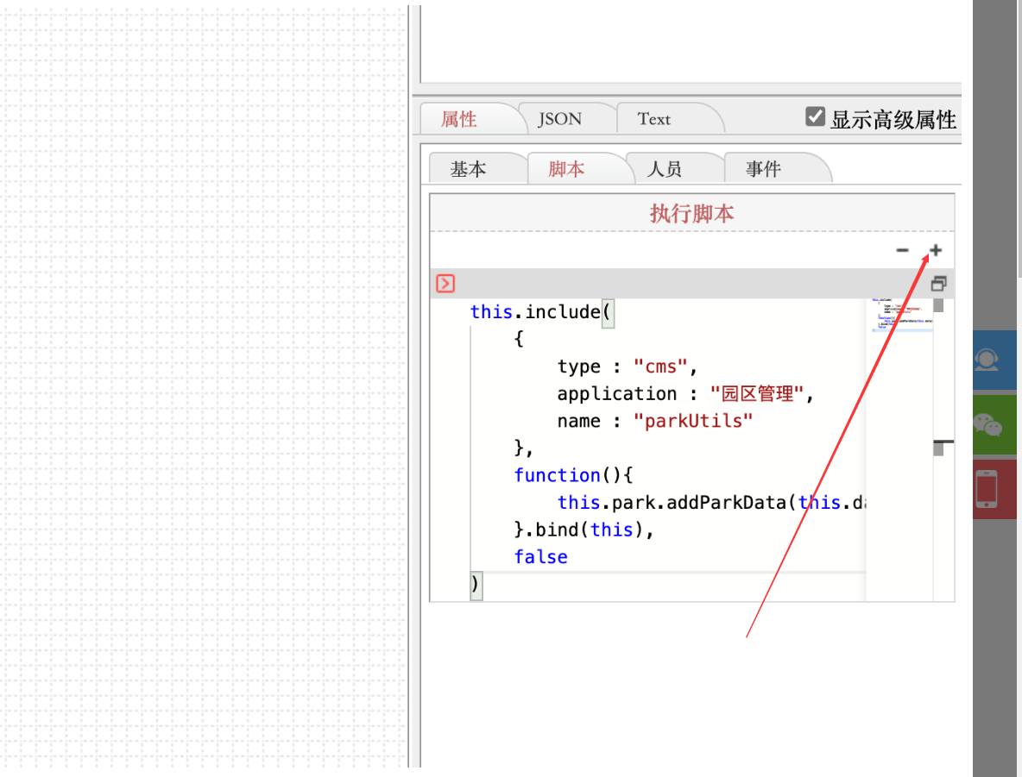Click the closing parenthesis on last code line
The height and width of the screenshot is (777, 1022).
pos(475,584)
